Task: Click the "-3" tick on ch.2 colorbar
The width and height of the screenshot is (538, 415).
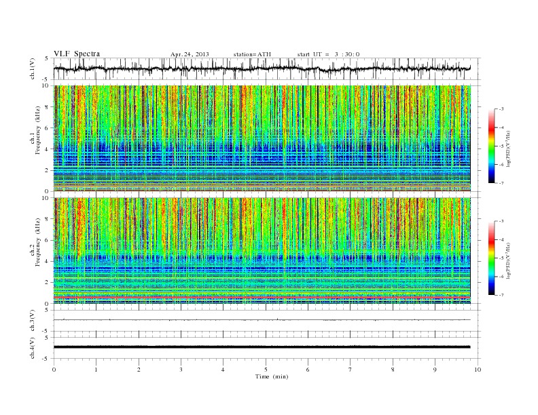Action: 501,221
